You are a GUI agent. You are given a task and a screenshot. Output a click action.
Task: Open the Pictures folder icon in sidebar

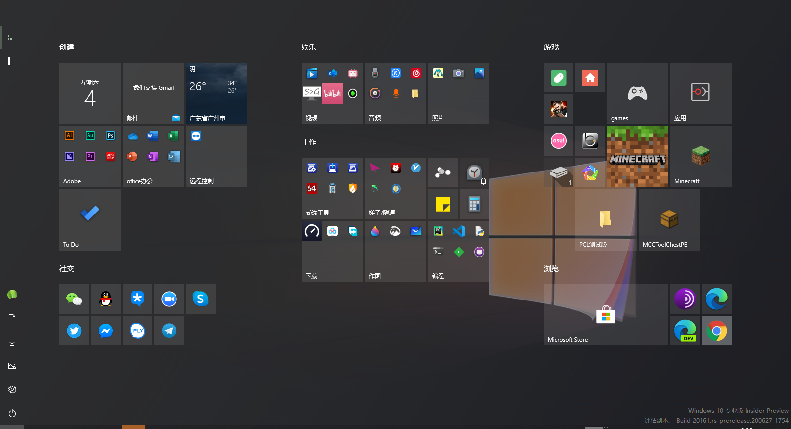click(x=12, y=366)
